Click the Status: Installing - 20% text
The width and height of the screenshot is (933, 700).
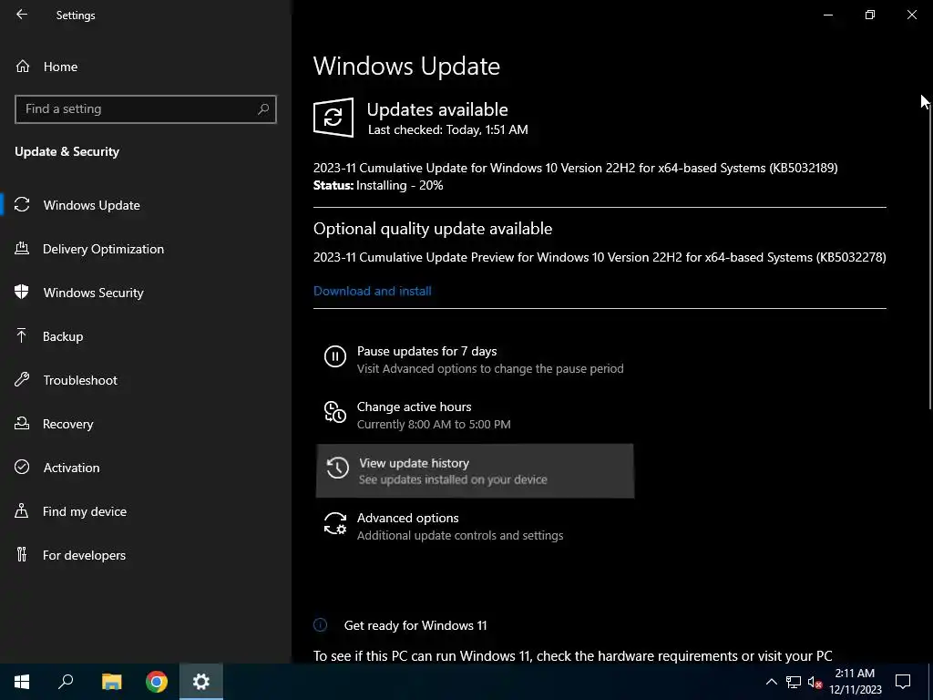tap(378, 185)
